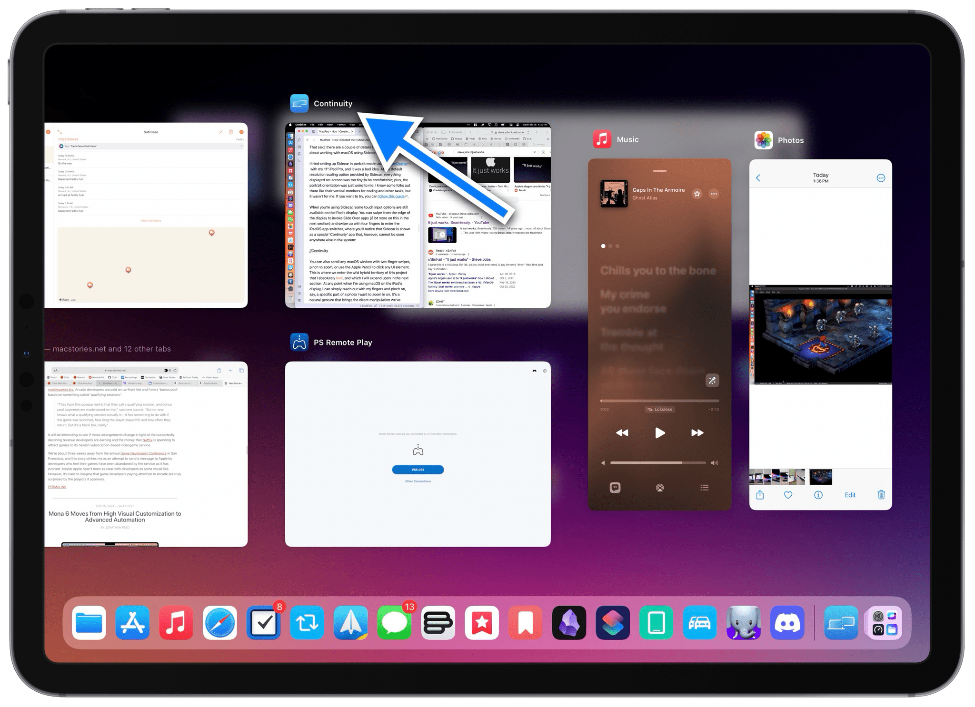Favorite the song with the star button

697,194
